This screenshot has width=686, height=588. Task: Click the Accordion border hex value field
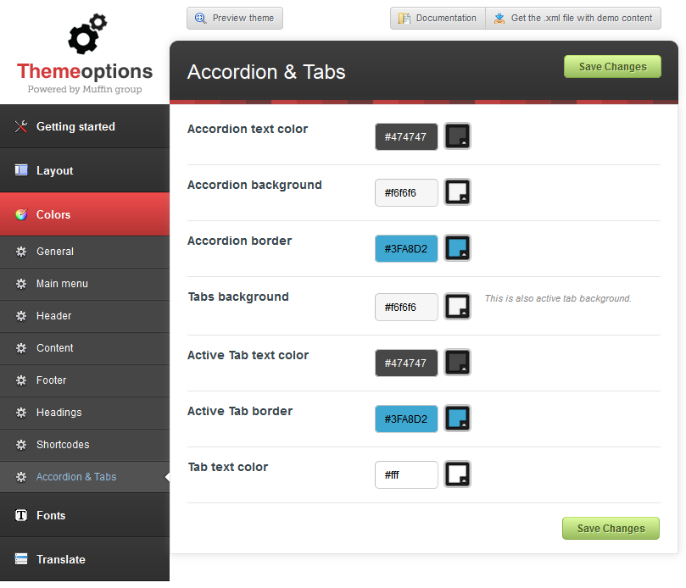click(x=406, y=248)
